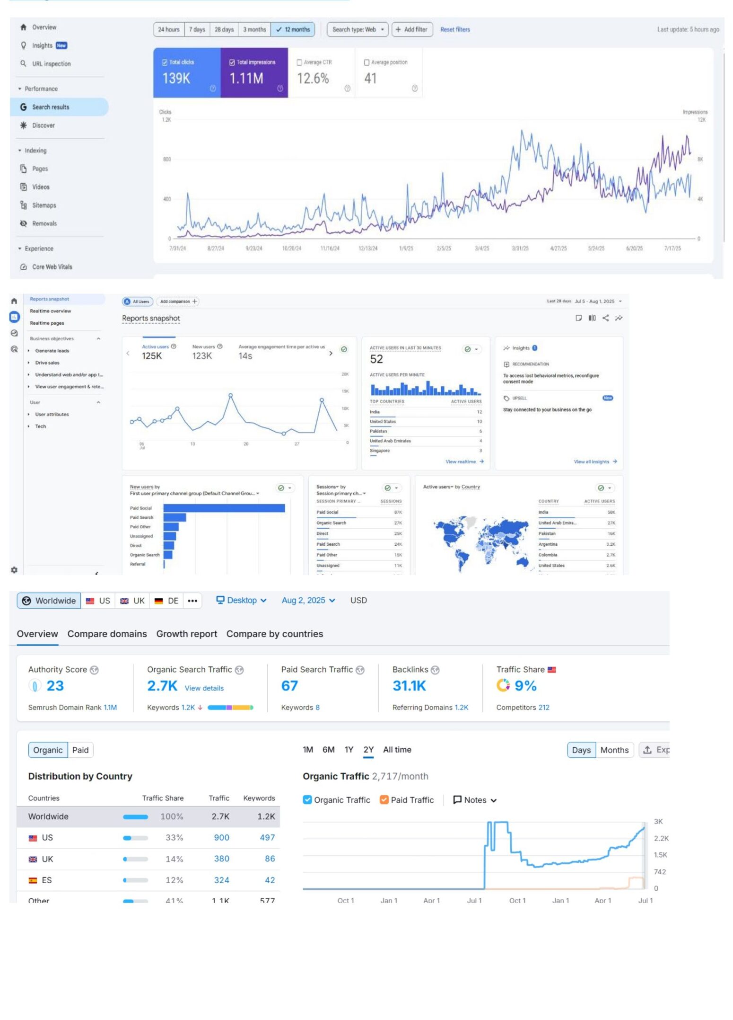Expand the Aug 2, 2025 date dropdown
733x1020 pixels.
pos(308,600)
